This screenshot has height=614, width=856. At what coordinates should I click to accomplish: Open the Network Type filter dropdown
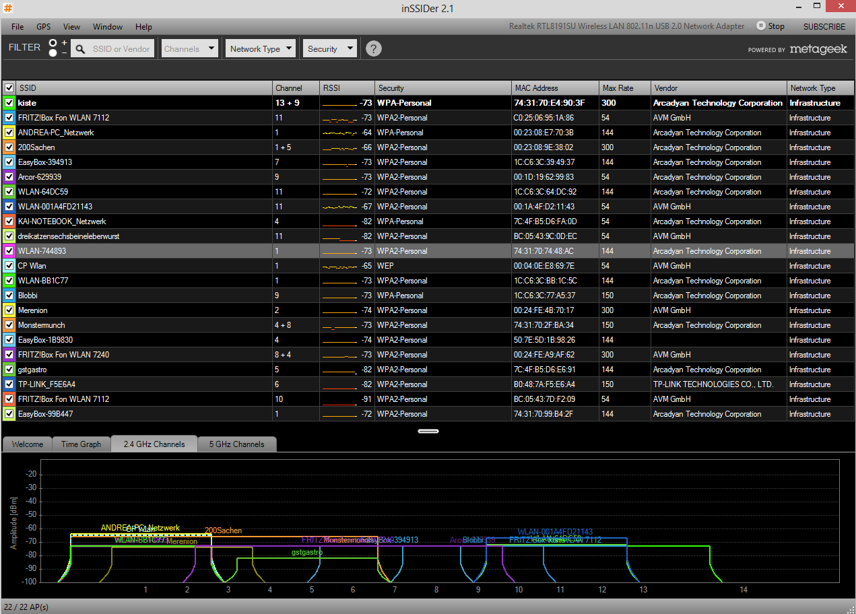(261, 48)
